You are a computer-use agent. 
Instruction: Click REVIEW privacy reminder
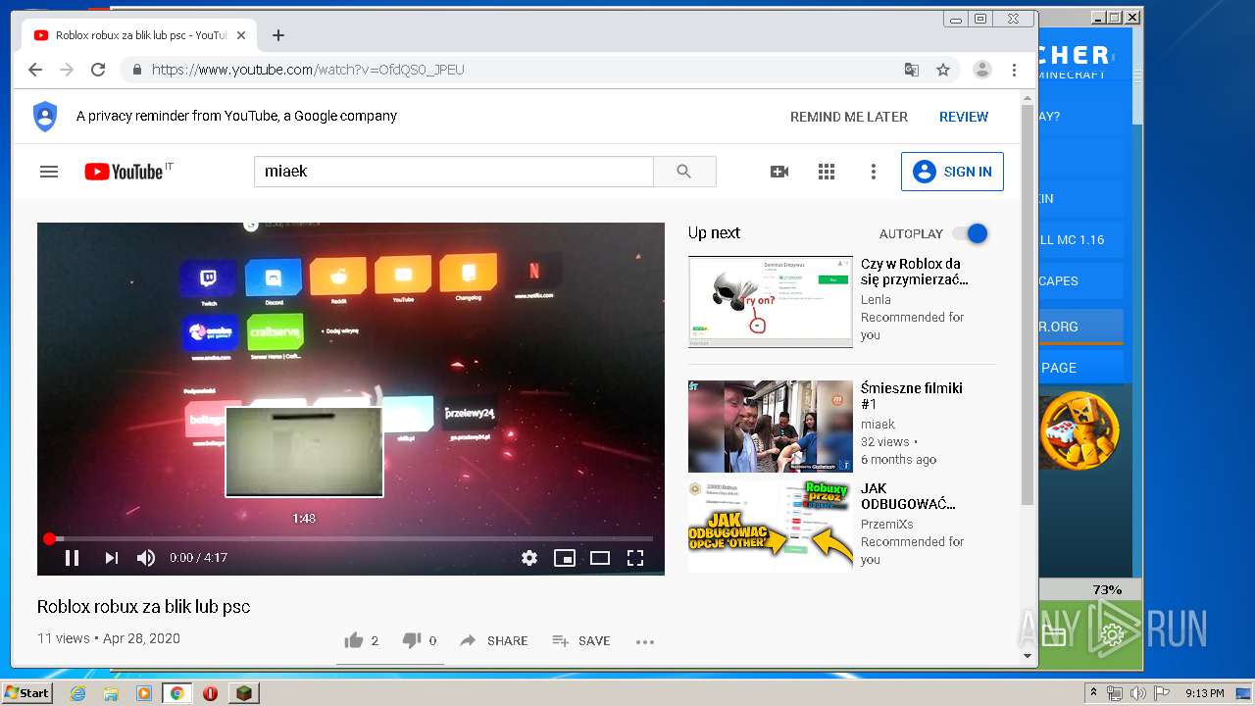coord(964,117)
